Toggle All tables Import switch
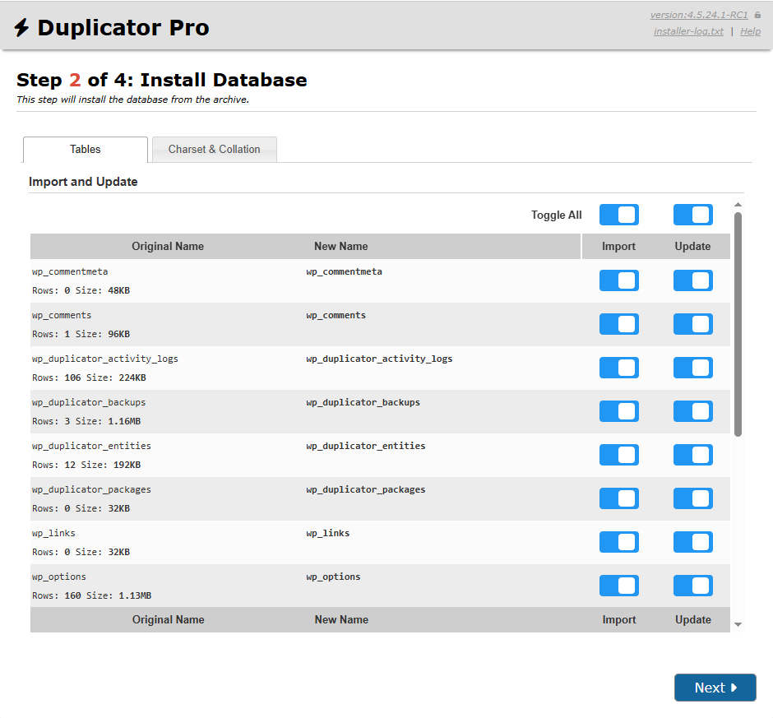Screen dimensions: 773x718 pos(618,215)
